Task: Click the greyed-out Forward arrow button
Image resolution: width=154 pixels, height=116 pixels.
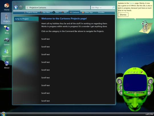Action: click(21, 7)
